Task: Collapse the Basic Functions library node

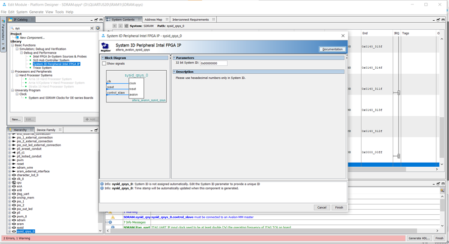Action: [x=13, y=45]
